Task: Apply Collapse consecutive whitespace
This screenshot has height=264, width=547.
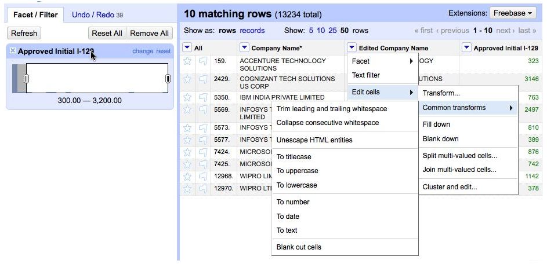Action: click(345, 123)
